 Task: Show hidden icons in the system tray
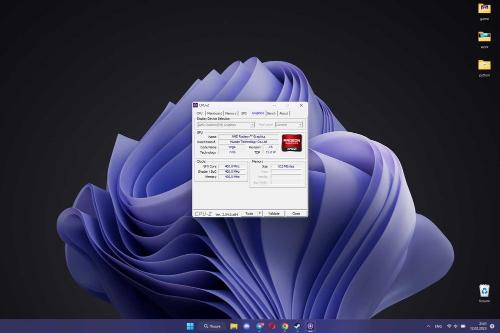tap(428, 326)
